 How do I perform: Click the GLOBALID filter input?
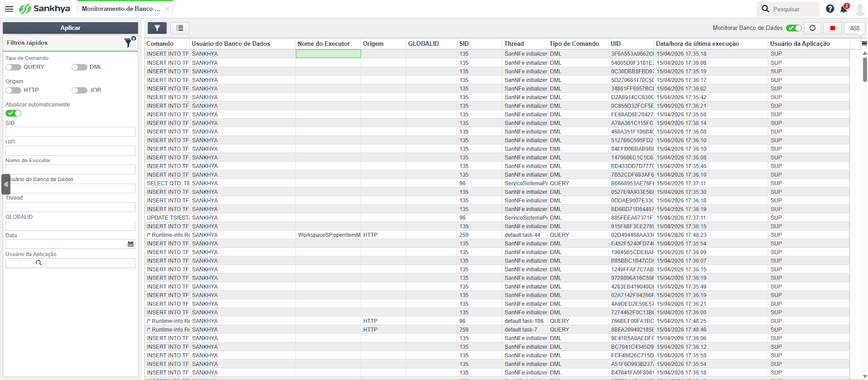tap(71, 226)
